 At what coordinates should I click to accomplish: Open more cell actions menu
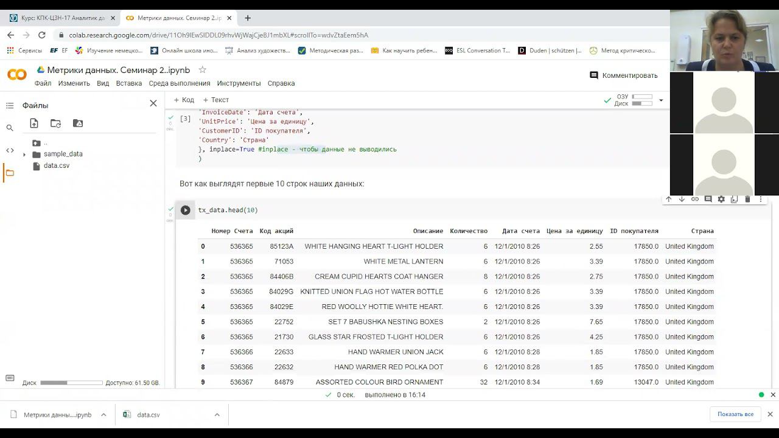761,200
